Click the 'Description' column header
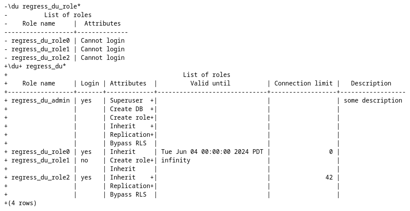 tap(371, 83)
